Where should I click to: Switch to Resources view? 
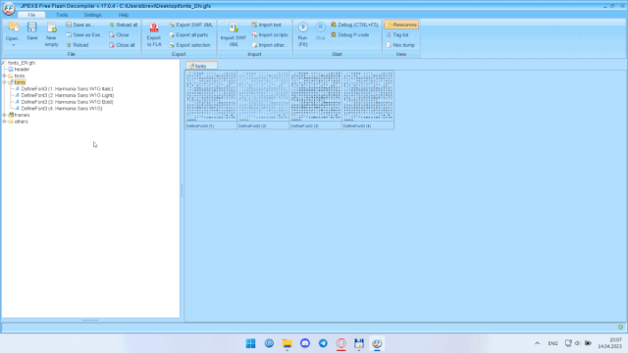(x=401, y=25)
